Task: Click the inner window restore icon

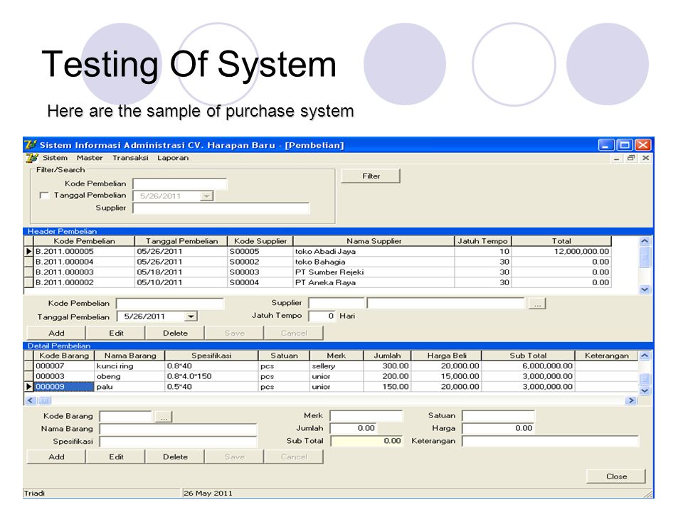Action: (631, 158)
